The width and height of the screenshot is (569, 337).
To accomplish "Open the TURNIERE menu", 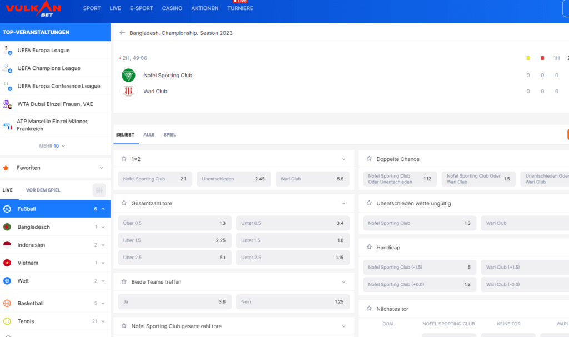I will point(240,8).
